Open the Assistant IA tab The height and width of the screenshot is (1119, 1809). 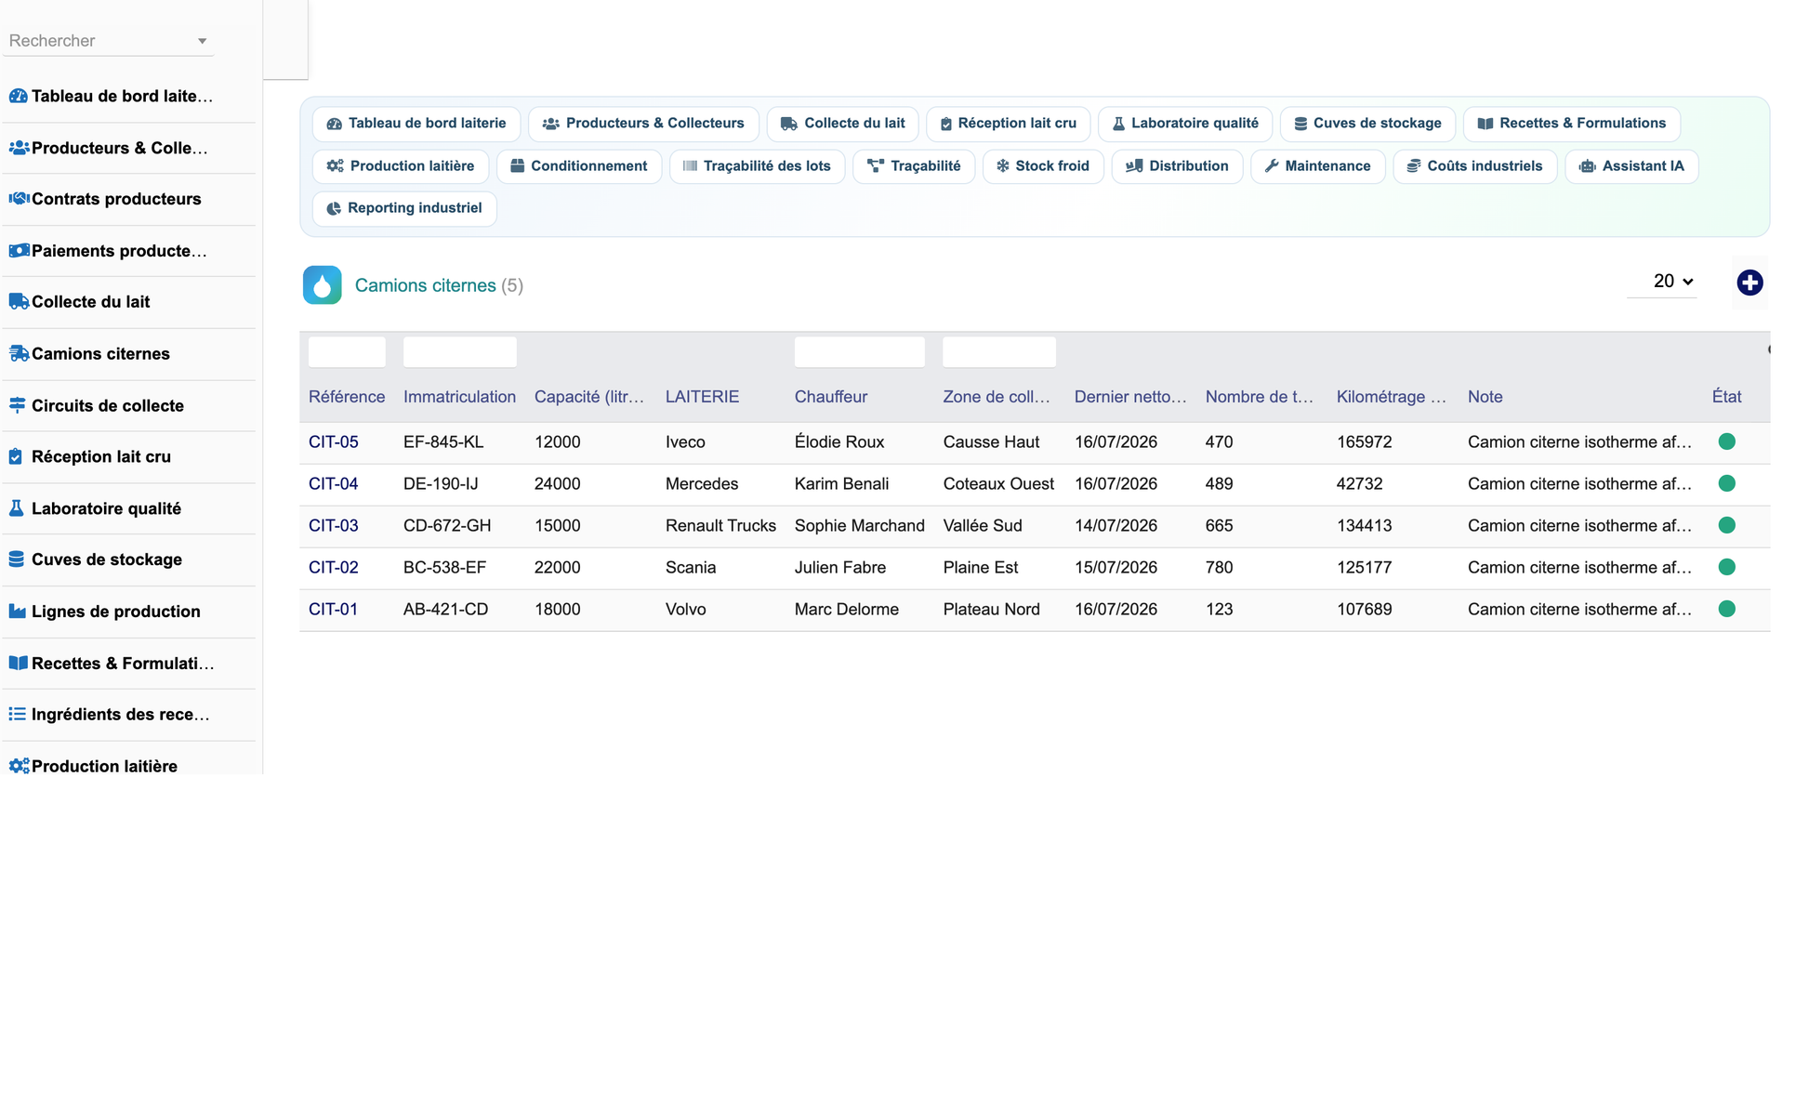pyautogui.click(x=1631, y=166)
